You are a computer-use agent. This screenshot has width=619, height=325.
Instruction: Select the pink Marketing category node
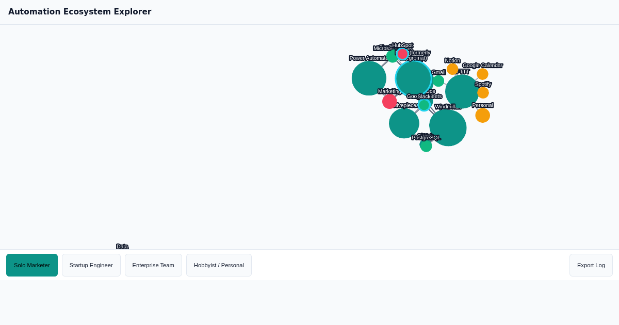point(389,102)
